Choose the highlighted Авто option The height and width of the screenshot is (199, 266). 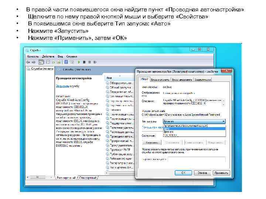194,129
